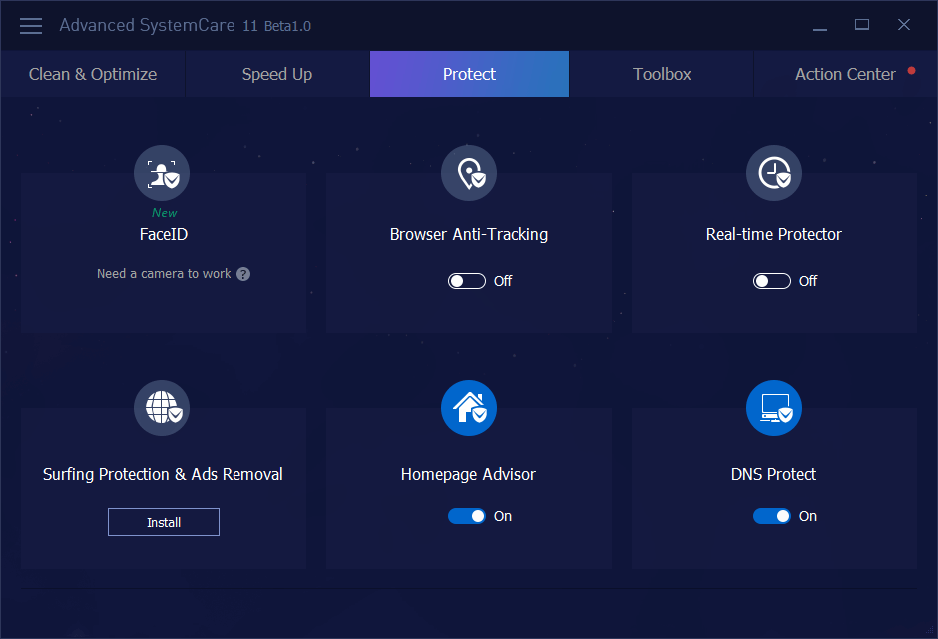Screen dimensions: 938x639
Task: Click the Homepage Advisor house icon
Action: pos(469,408)
